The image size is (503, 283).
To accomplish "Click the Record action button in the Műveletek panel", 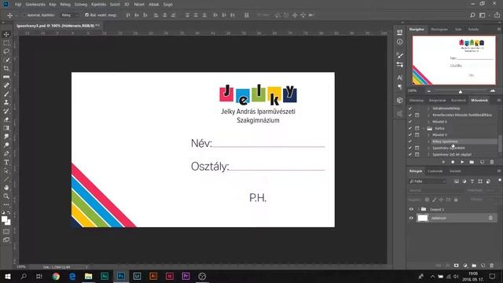I will pos(453,162).
